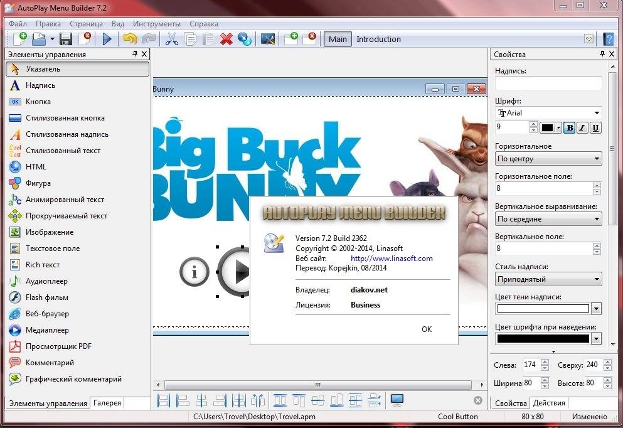Open hover font color dropdown arrow
The height and width of the screenshot is (428, 623).
tap(597, 339)
